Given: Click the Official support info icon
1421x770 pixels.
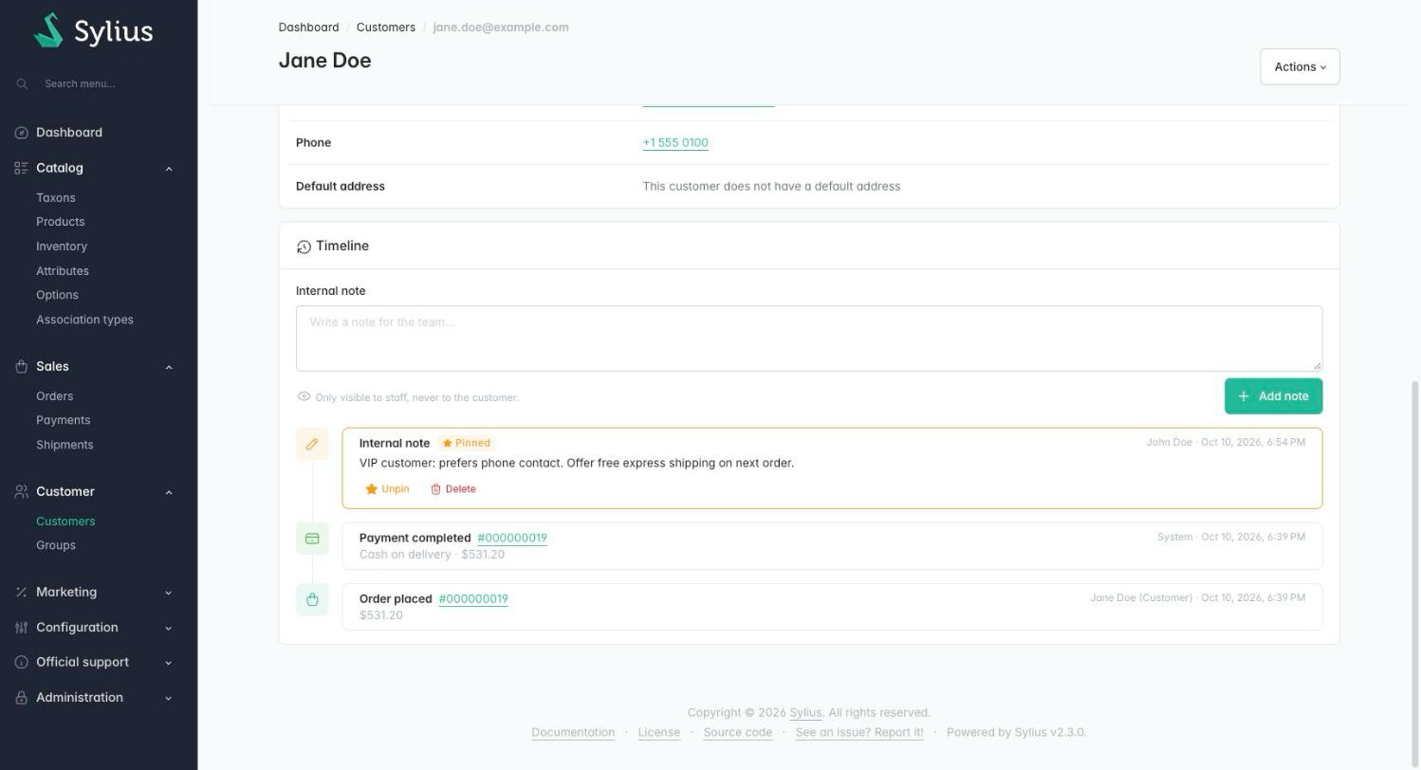Looking at the screenshot, I should click(x=22, y=662).
